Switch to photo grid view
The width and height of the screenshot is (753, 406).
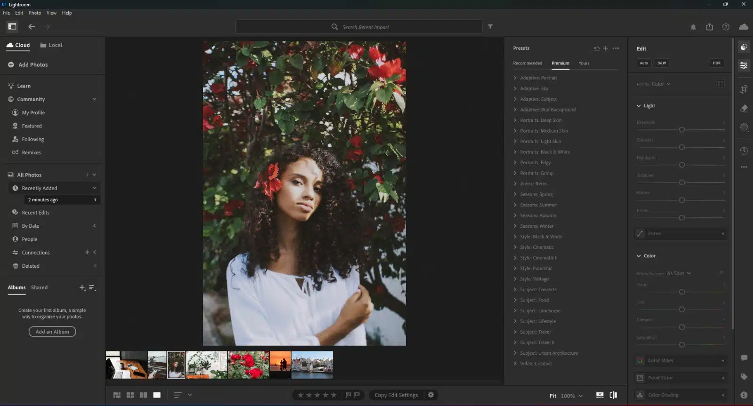tap(117, 395)
